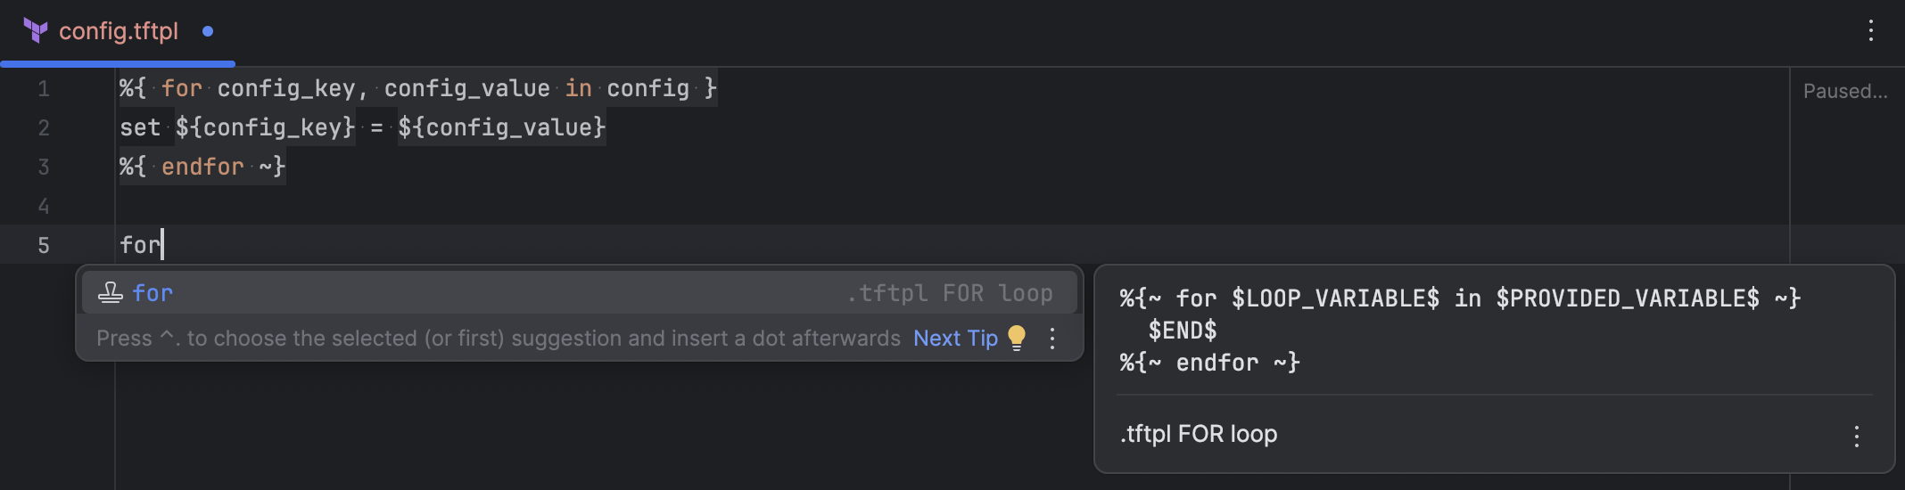Open completion popup's three-dot options menu
This screenshot has width=1905, height=490.
pos(1052,339)
